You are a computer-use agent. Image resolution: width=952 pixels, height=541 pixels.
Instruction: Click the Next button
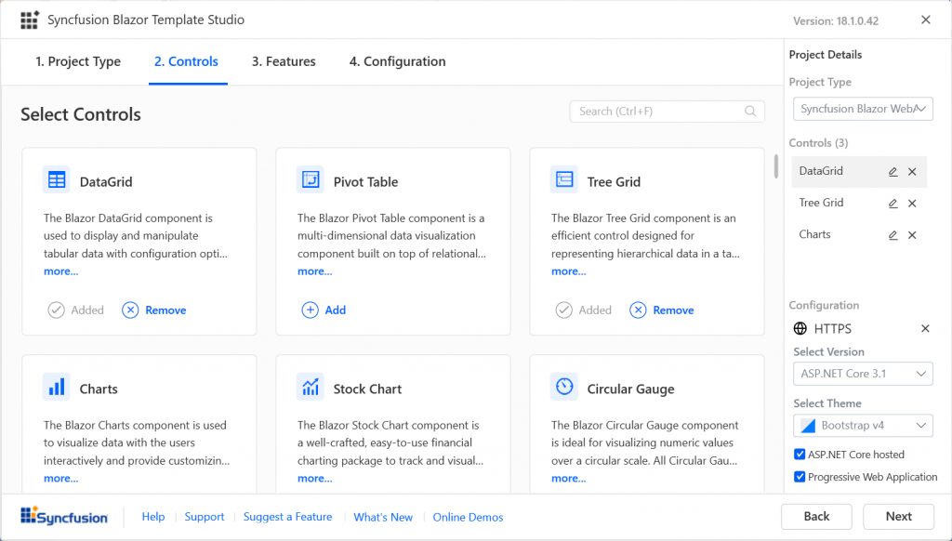pos(898,516)
